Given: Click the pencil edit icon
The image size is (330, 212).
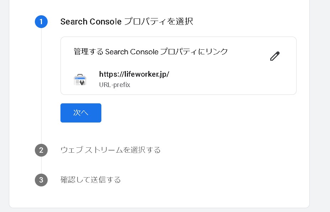Looking at the screenshot, I should [275, 56].
